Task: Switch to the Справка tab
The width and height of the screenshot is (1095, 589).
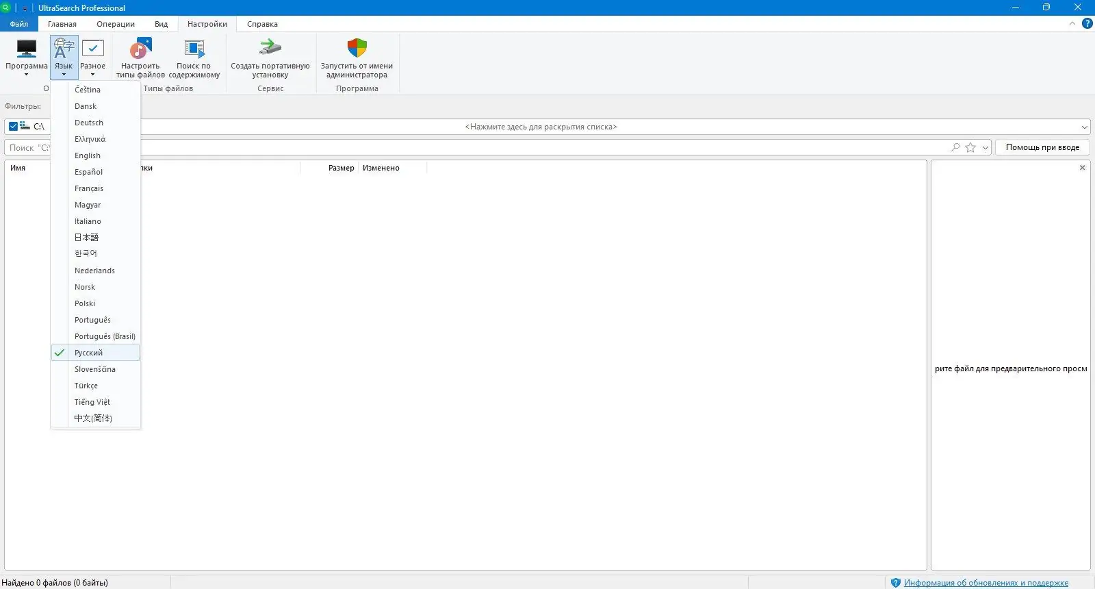Action: [x=262, y=24]
